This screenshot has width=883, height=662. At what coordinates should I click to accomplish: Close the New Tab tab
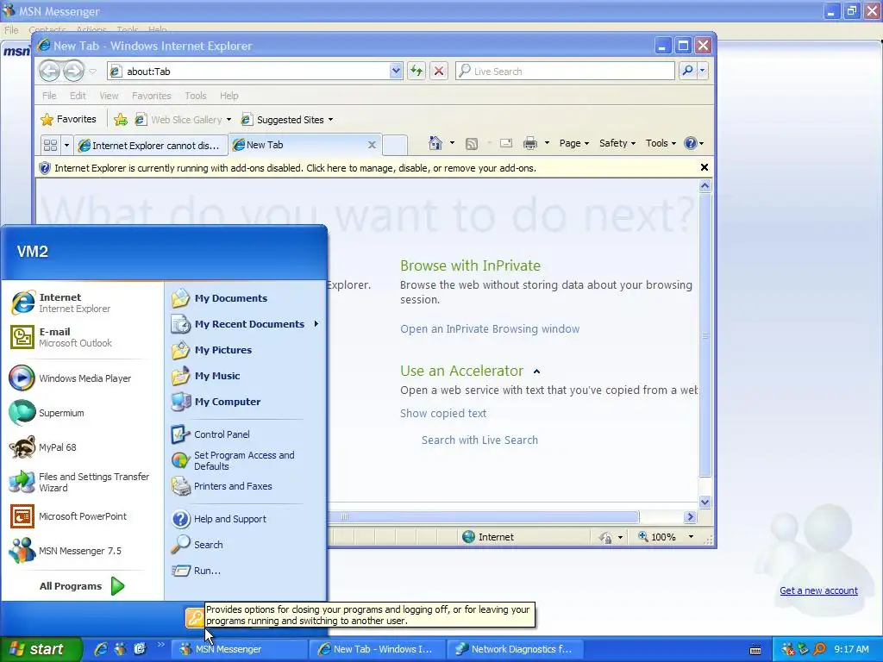372,145
